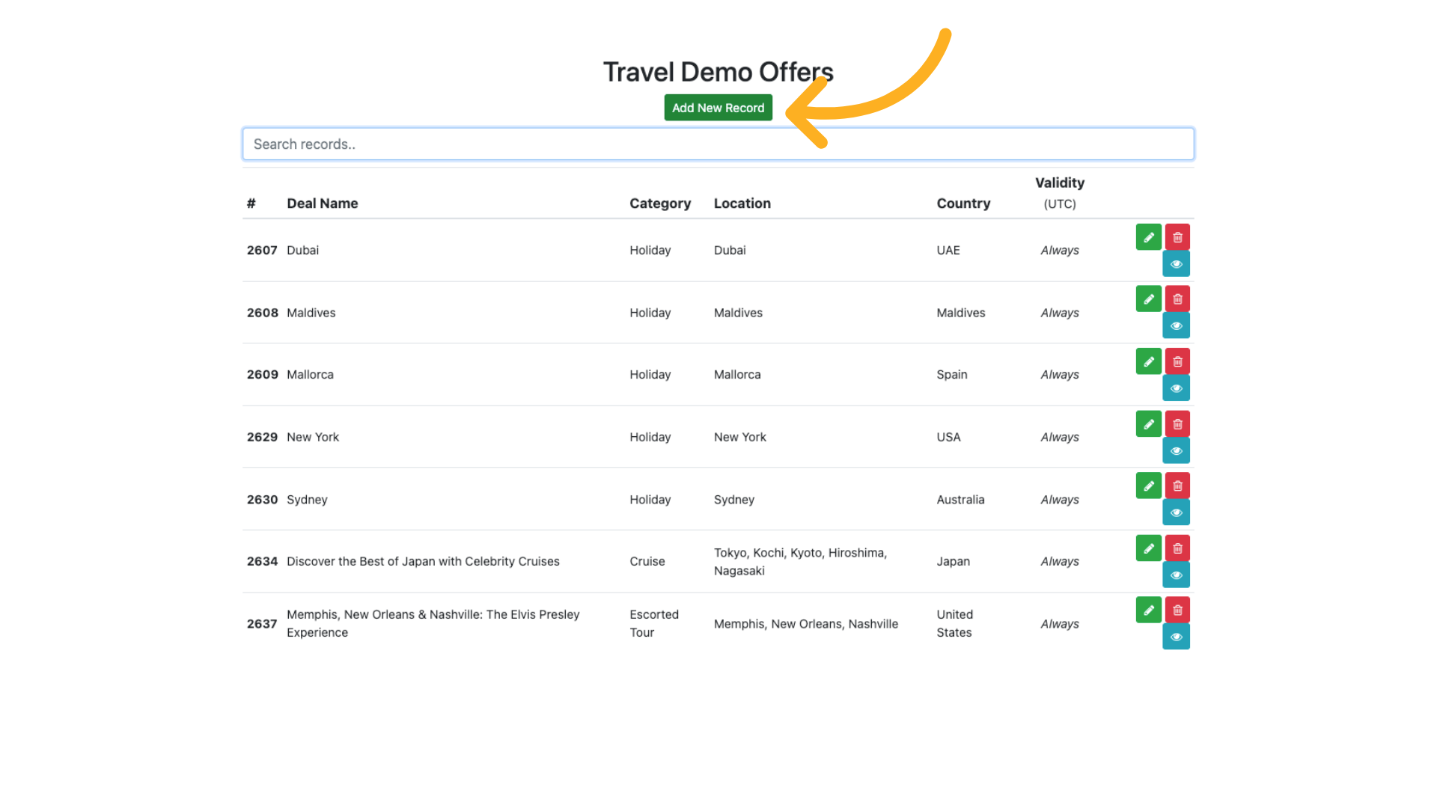The image size is (1437, 808).
Task: Preview the Mallorca offer with eye icon
Action: pos(1176,388)
